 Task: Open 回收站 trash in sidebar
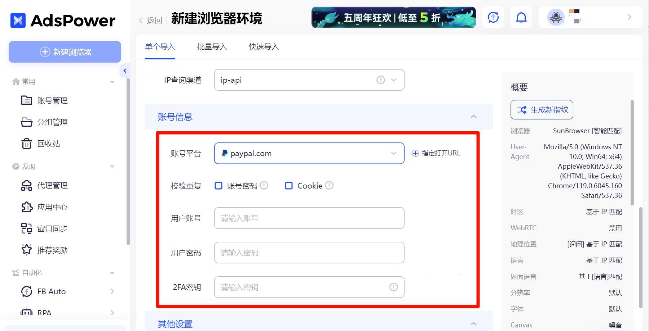pyautogui.click(x=40, y=144)
